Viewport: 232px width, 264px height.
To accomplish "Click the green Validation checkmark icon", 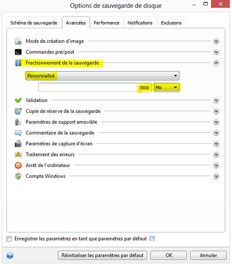I will (18, 100).
